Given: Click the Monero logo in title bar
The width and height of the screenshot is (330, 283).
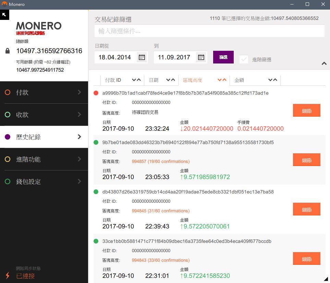Looking at the screenshot, I should pos(4,4).
